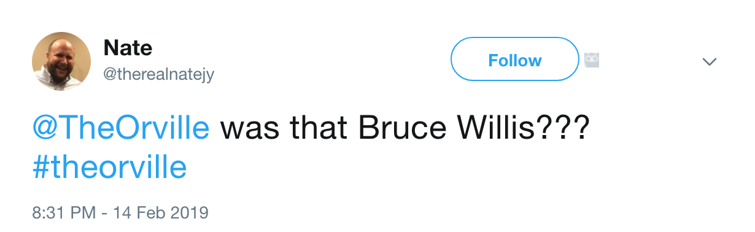Visit The Orville account from the mention

121,129
